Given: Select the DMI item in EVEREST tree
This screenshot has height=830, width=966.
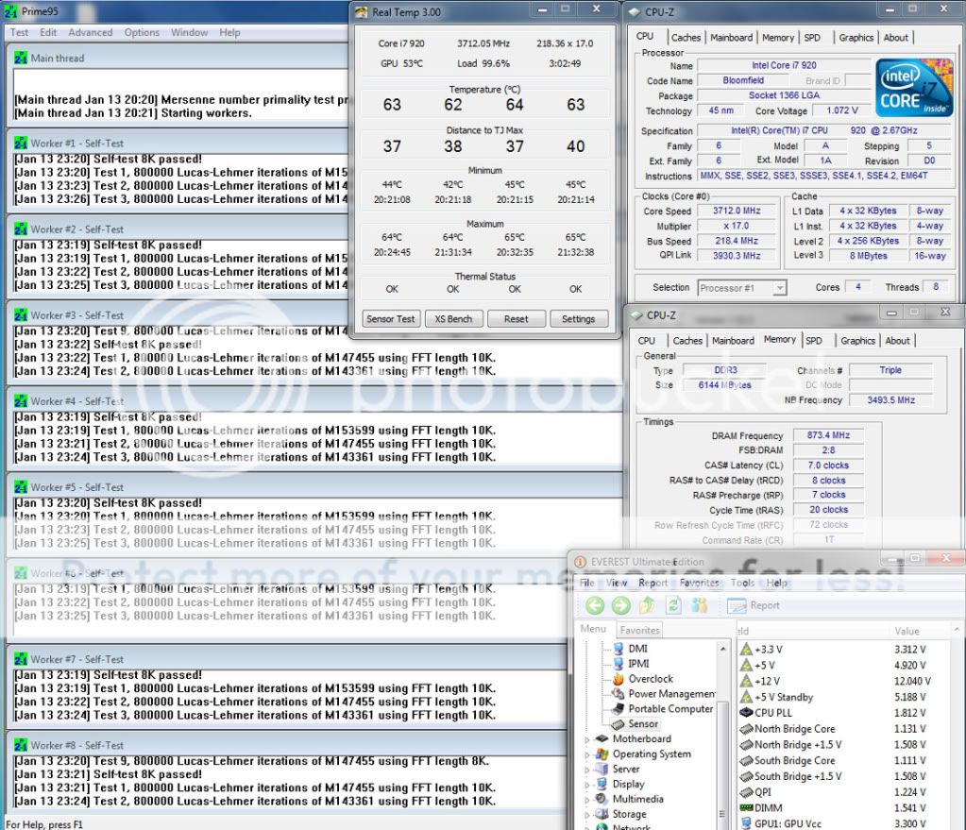Looking at the screenshot, I should (x=637, y=648).
